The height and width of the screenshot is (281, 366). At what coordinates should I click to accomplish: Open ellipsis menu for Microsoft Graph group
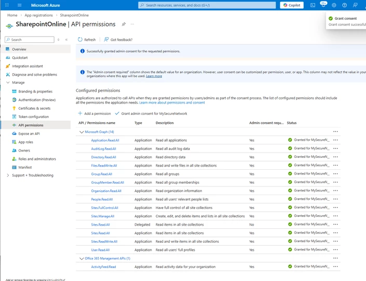[x=335, y=131]
